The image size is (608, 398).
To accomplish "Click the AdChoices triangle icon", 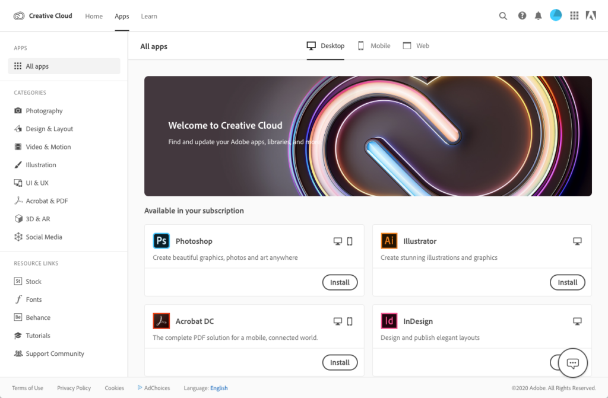I will click(140, 387).
